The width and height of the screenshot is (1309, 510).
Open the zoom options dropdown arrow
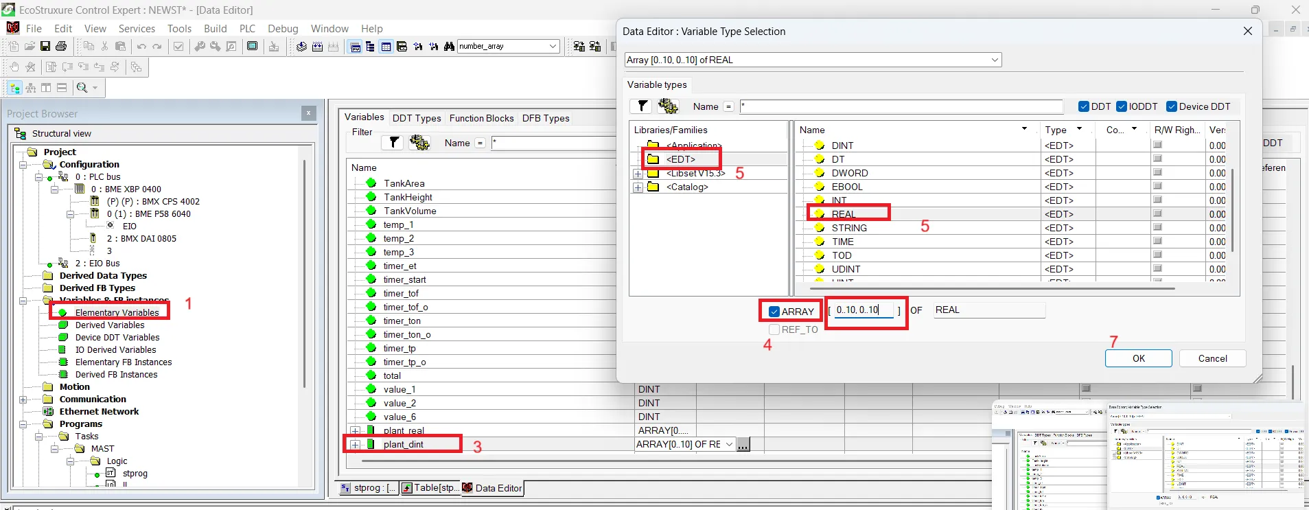click(95, 88)
